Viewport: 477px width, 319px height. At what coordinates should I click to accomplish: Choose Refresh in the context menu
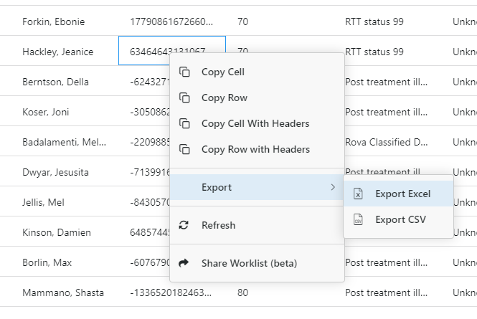coord(218,225)
